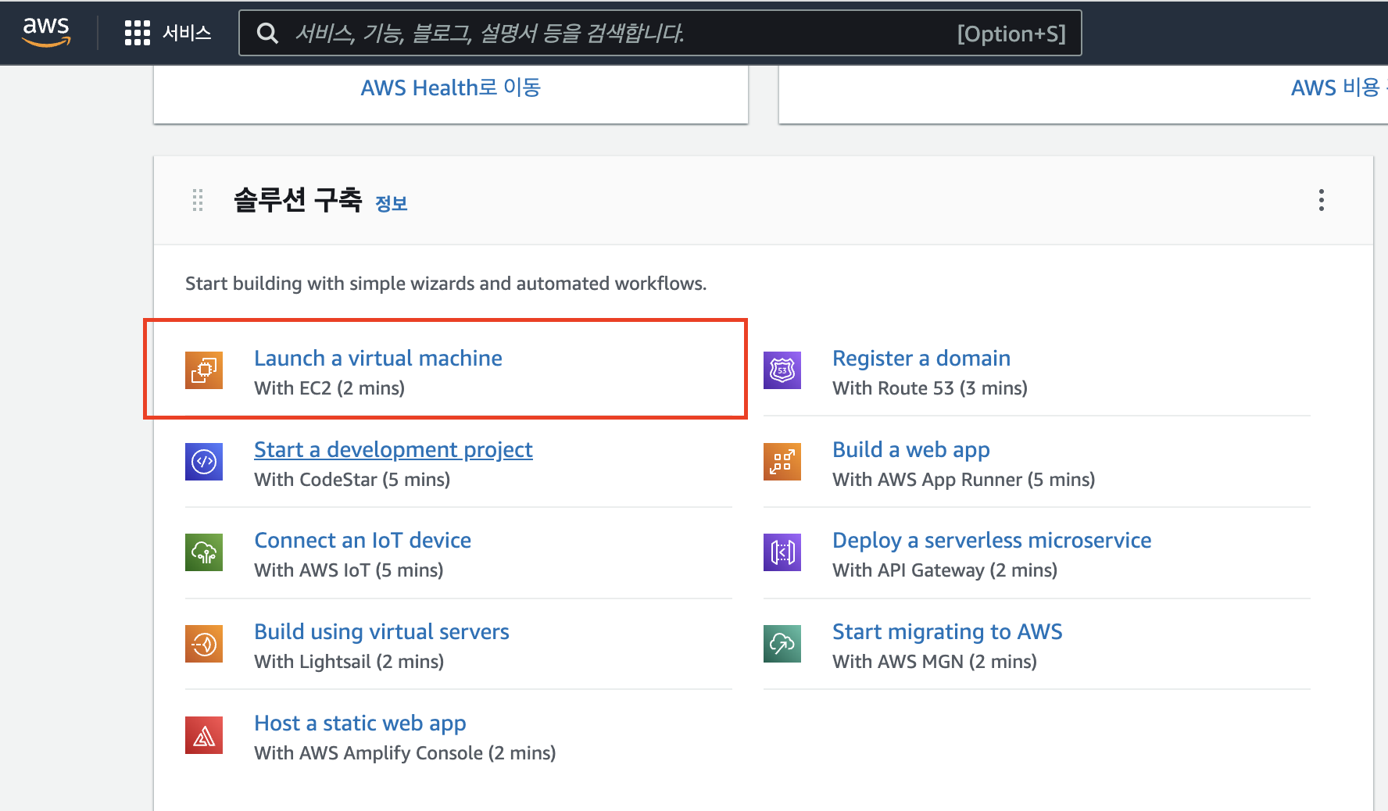Click the AWS IoT device icon

(x=204, y=552)
